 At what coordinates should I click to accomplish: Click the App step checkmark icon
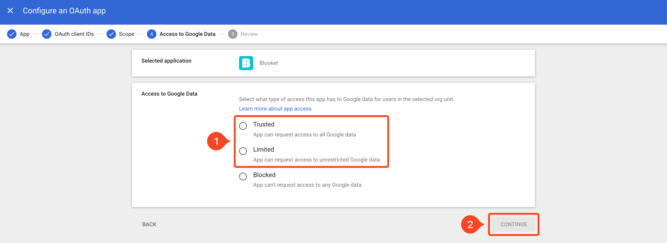coord(12,34)
